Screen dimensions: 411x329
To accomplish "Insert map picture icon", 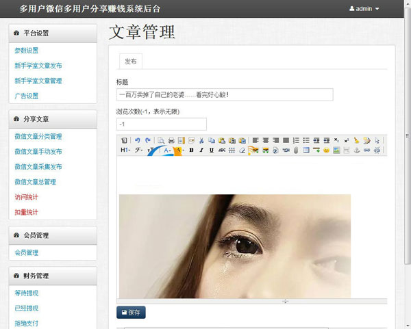I will [336, 150].
